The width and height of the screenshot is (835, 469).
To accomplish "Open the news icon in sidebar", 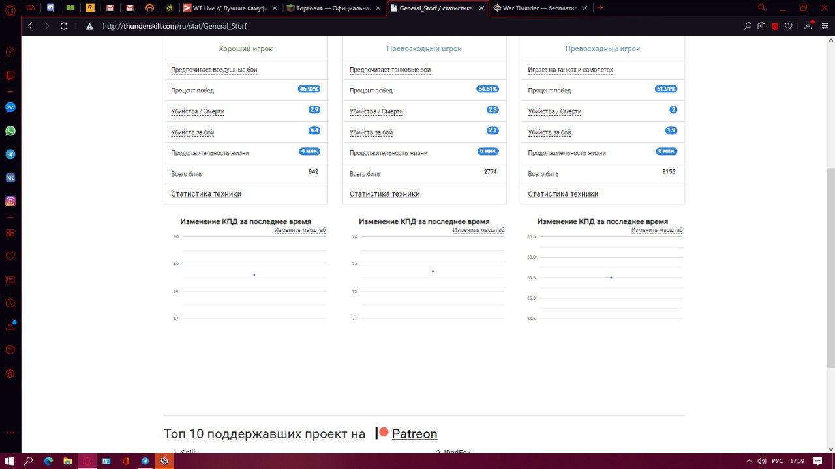I will [10, 279].
